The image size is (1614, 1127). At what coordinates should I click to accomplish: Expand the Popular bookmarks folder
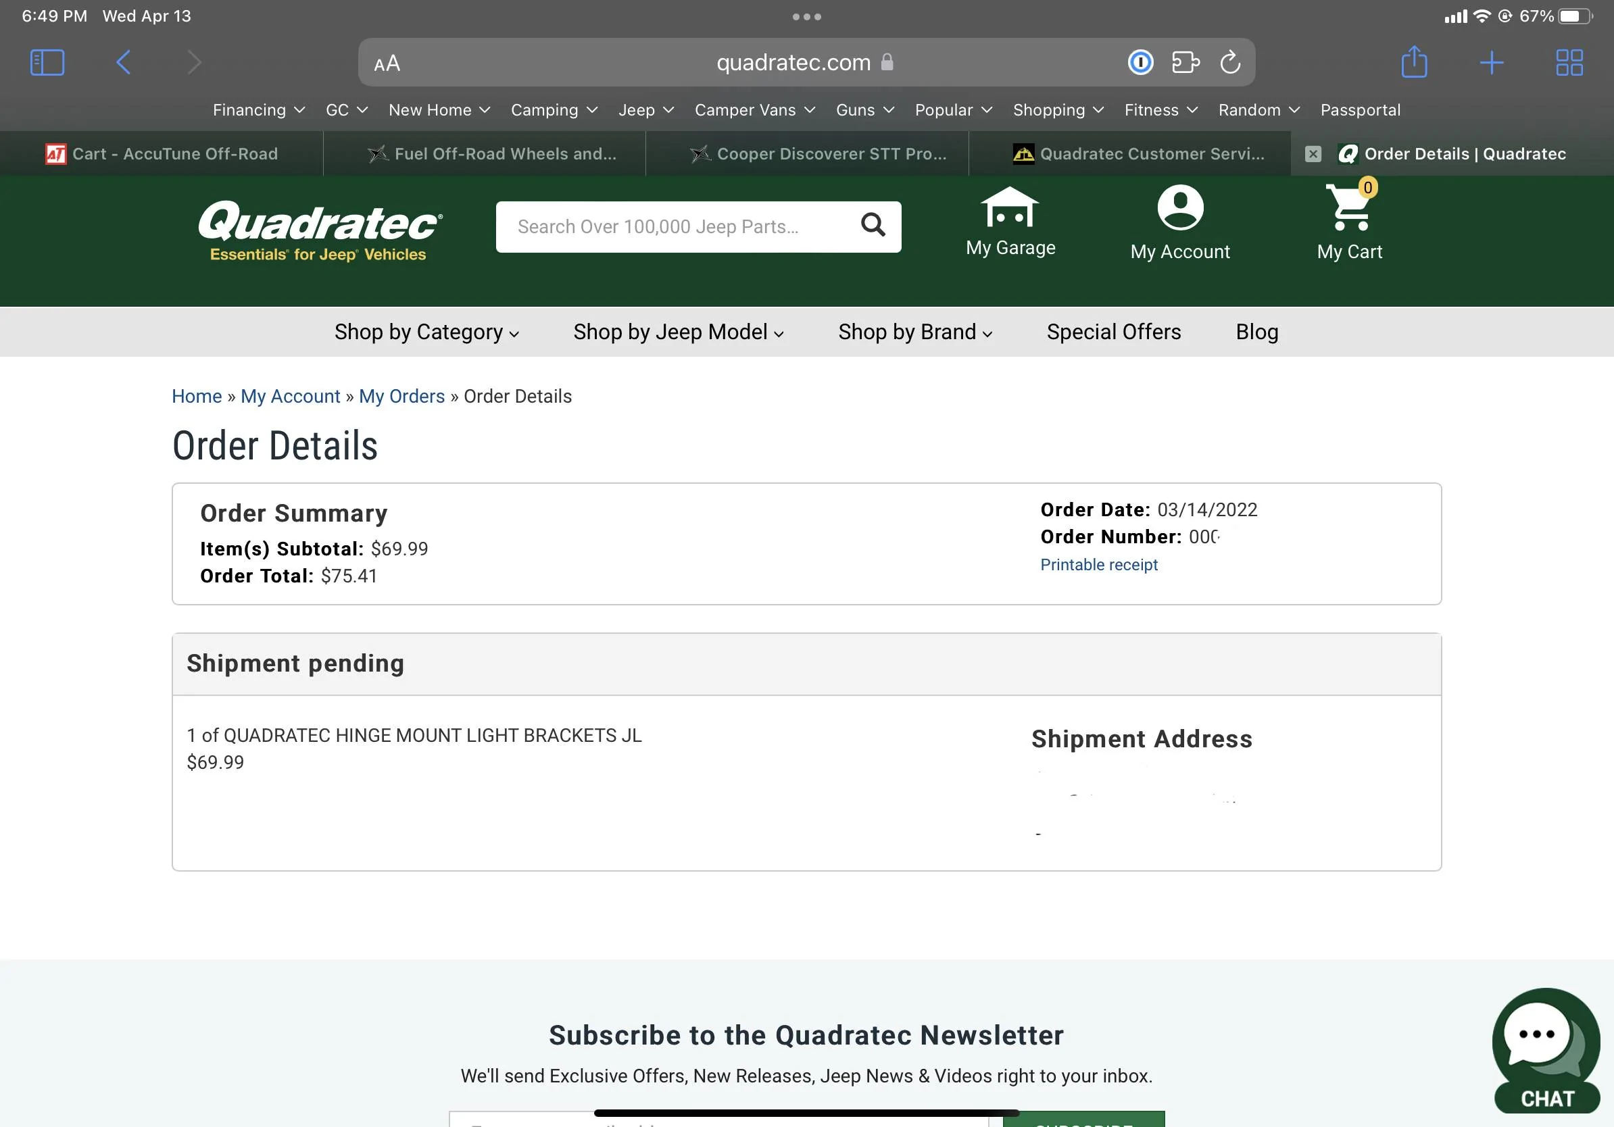[x=953, y=110]
